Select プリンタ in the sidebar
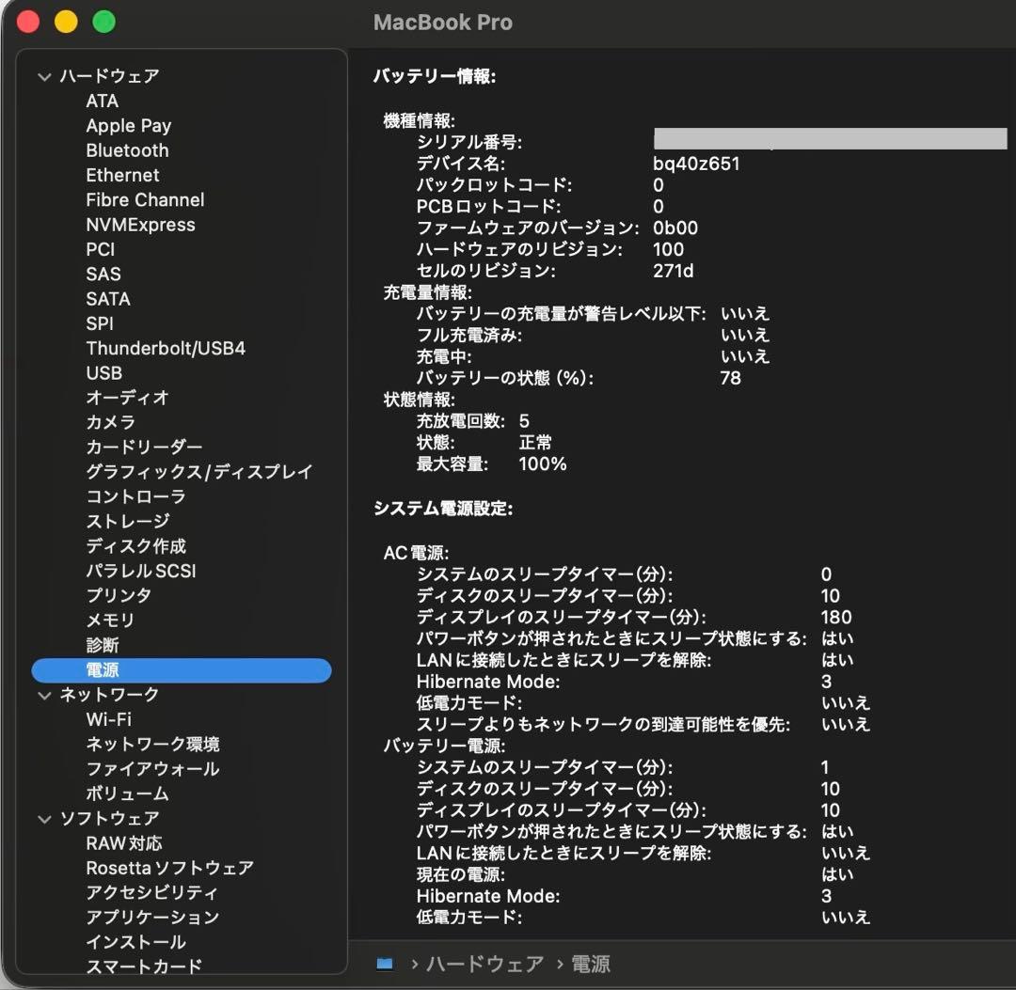The image size is (1016, 990). (119, 595)
